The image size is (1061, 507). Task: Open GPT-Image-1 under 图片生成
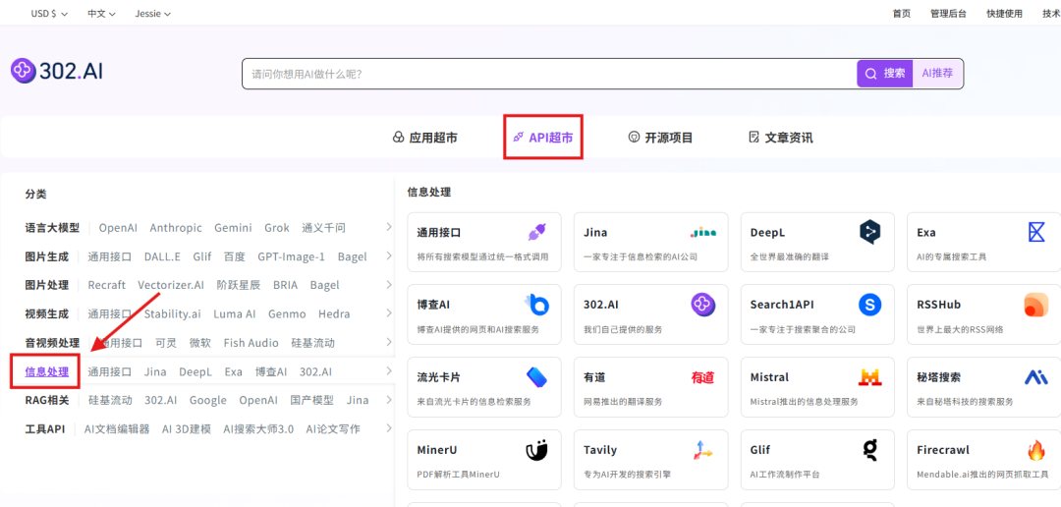pyautogui.click(x=291, y=256)
